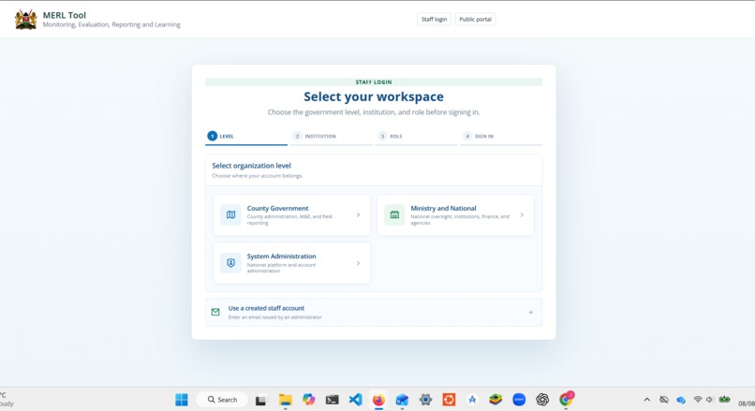Open Outlook from the taskbar
This screenshot has height=411, width=755.
pos(402,400)
